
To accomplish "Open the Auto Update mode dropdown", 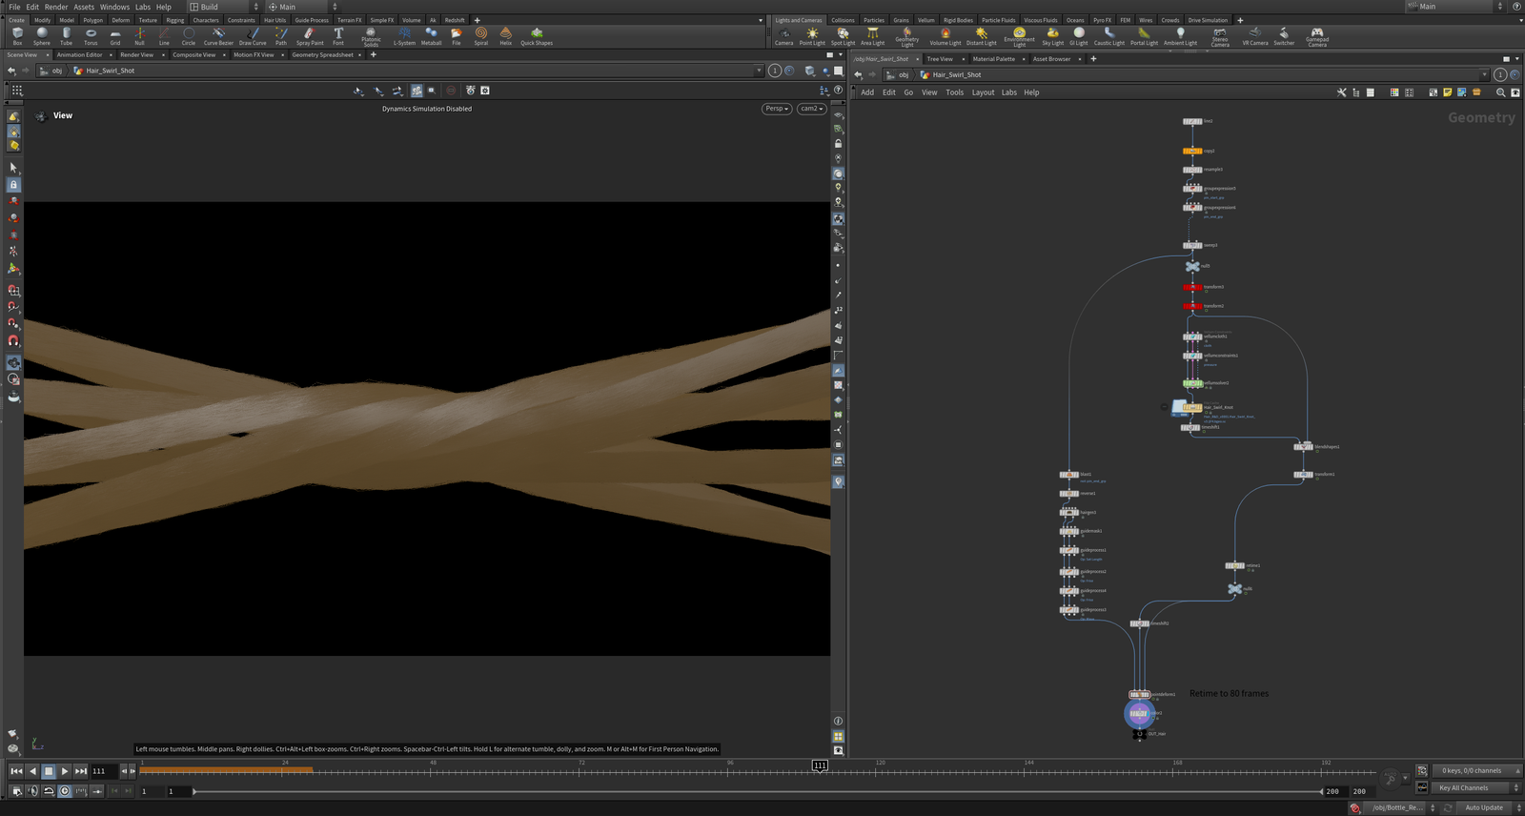I will point(1484,807).
